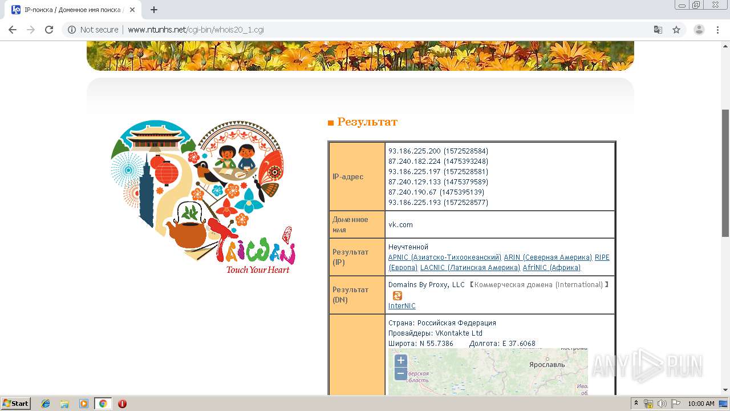Image resolution: width=730 pixels, height=411 pixels.
Task: Open the Chrome profile avatar
Action: (x=699, y=30)
